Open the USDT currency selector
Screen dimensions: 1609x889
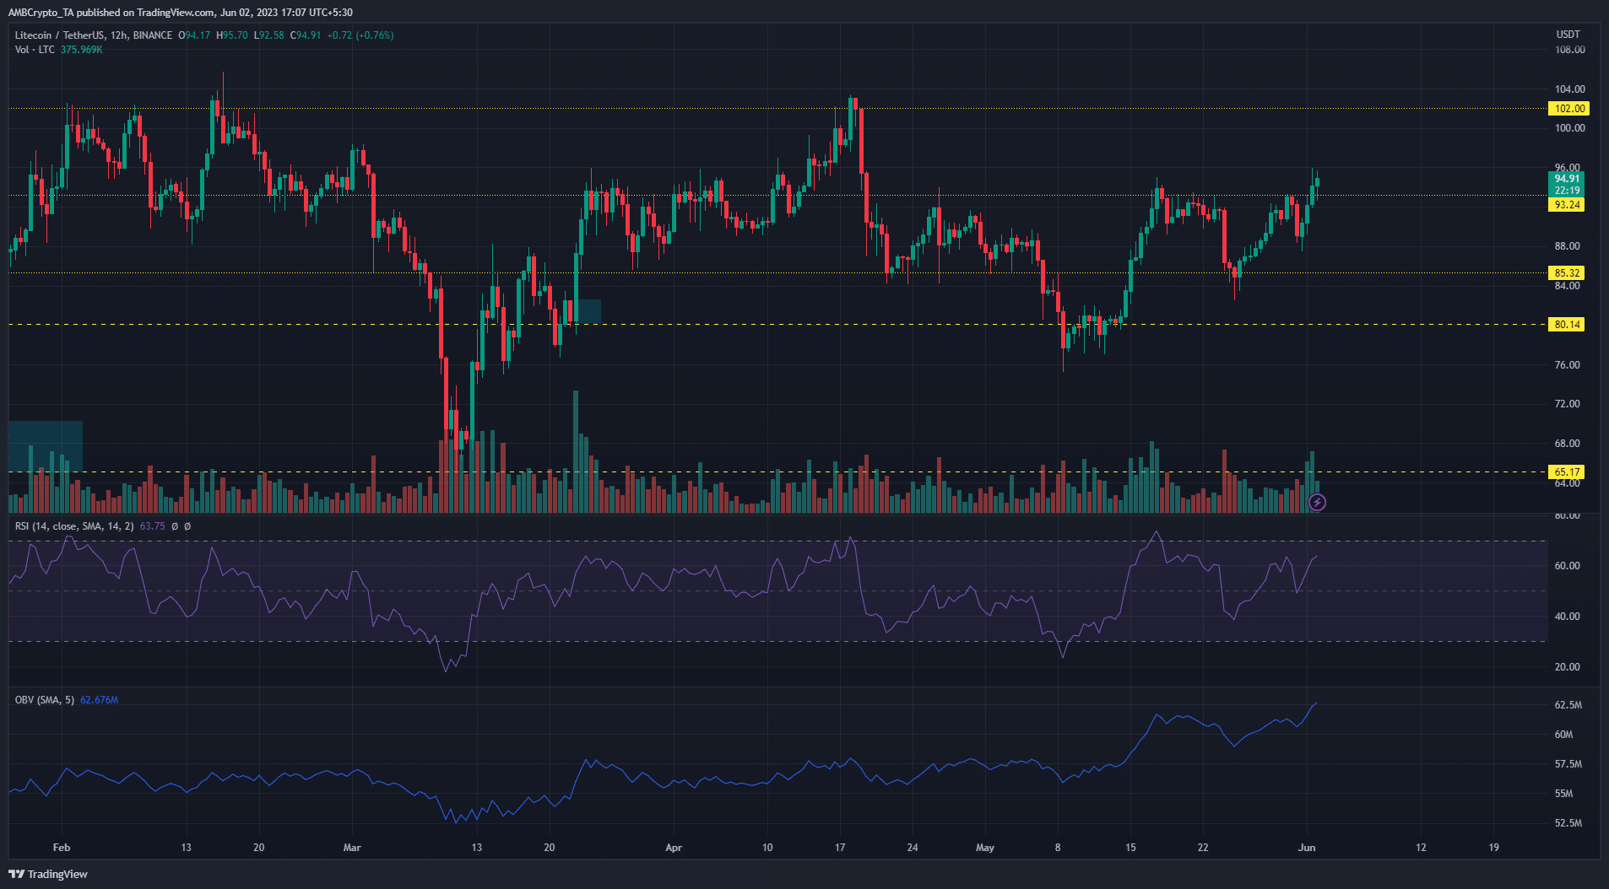point(1568,35)
